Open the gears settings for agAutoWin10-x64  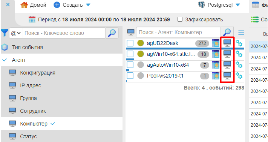pos(239,65)
